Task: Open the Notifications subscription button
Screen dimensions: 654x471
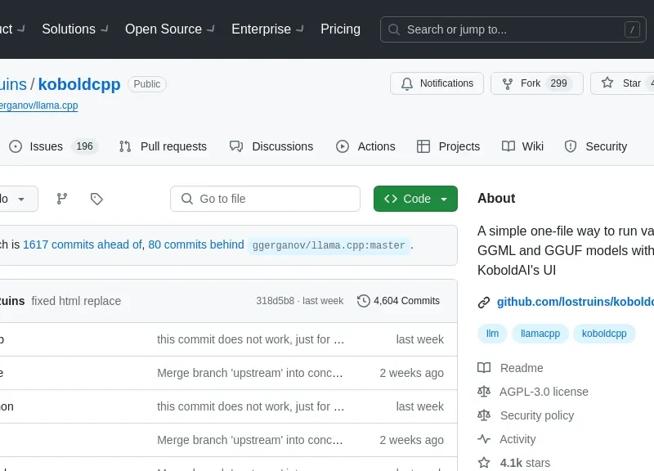Action: (437, 83)
